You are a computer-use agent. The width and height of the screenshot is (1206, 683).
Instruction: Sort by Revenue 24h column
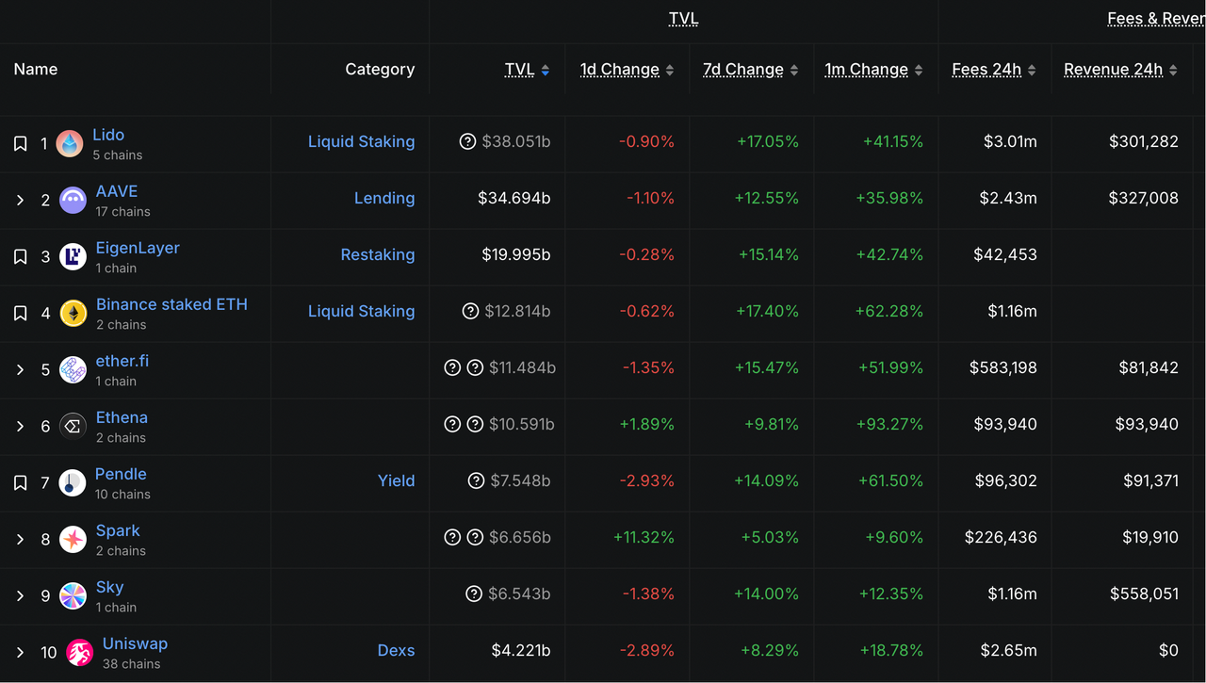pyautogui.click(x=1121, y=70)
